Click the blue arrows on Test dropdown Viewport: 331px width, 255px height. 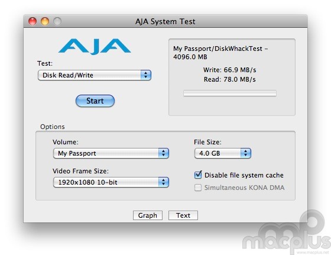click(146, 75)
